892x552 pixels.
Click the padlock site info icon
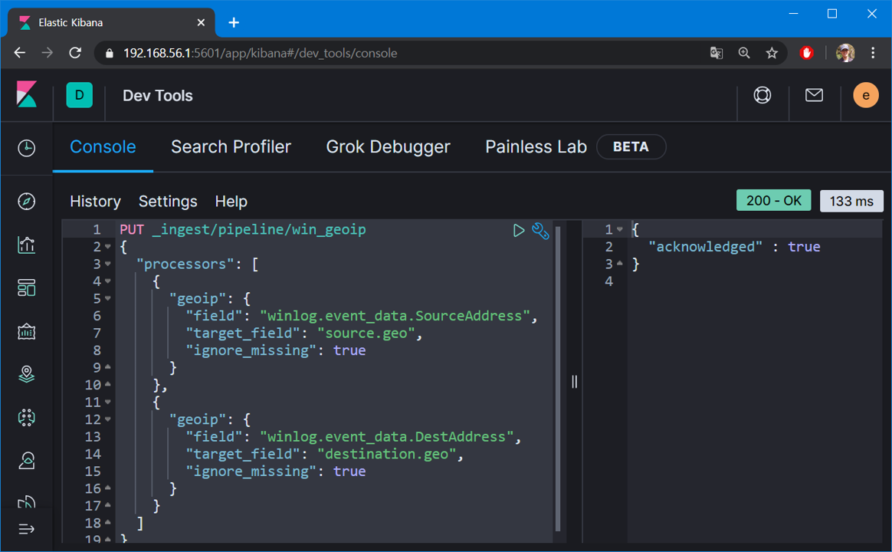pos(110,54)
